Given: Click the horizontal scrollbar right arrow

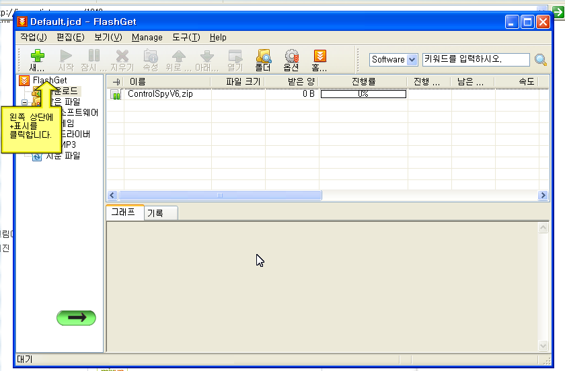Looking at the screenshot, I should pyautogui.click(x=543, y=196).
